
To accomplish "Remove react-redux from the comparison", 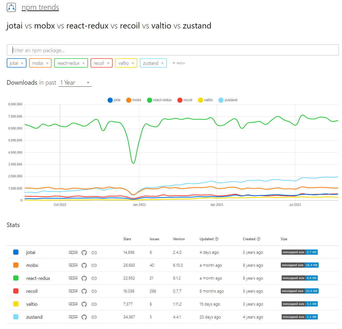I will (x=84, y=63).
